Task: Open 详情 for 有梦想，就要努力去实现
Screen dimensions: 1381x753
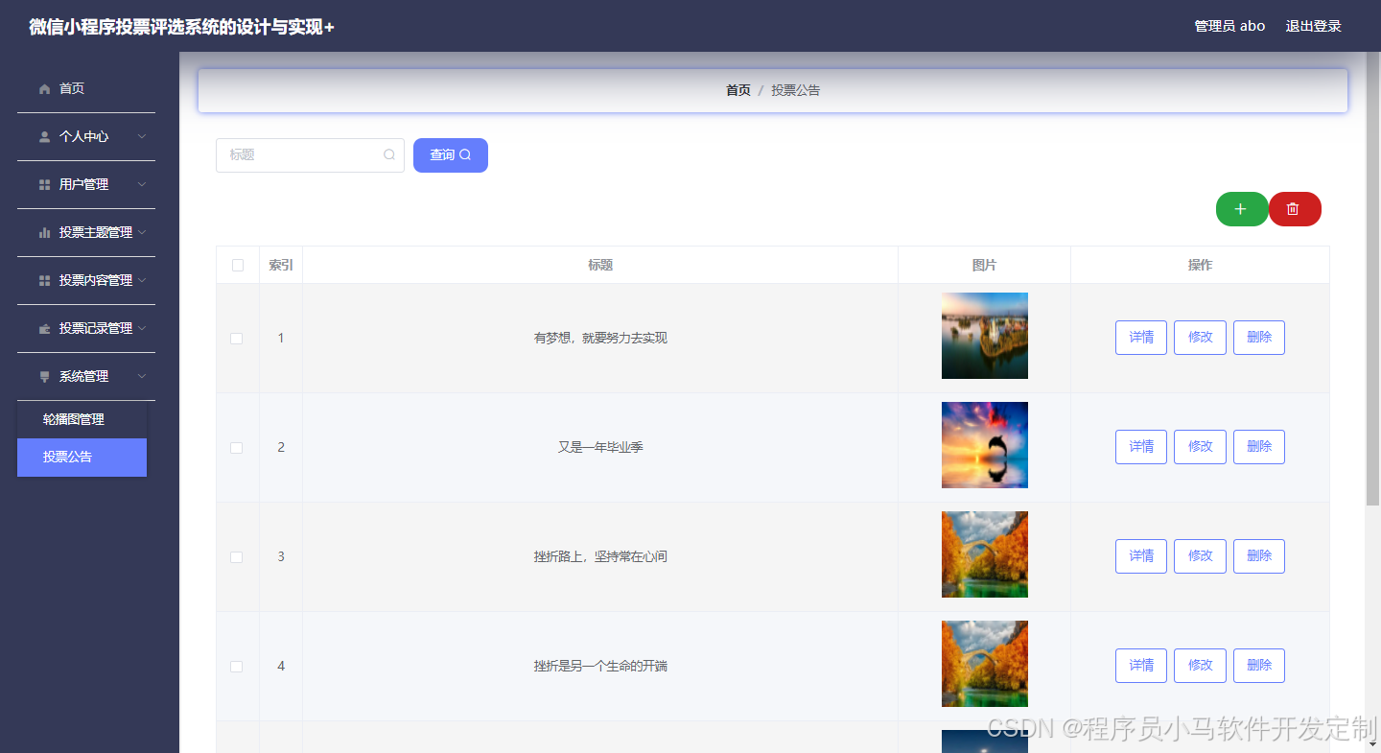Action: (1141, 338)
